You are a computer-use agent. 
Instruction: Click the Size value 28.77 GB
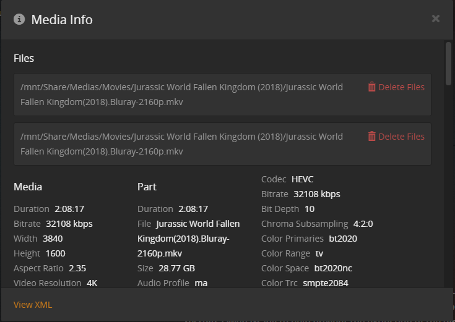[x=177, y=268]
